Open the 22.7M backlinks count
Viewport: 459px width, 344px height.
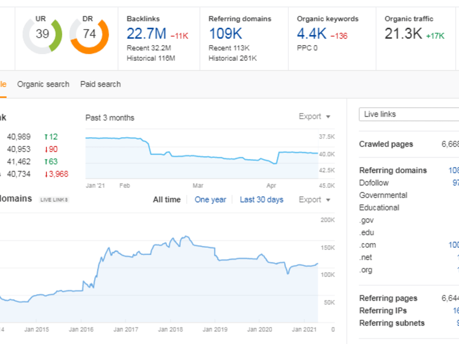[146, 33]
